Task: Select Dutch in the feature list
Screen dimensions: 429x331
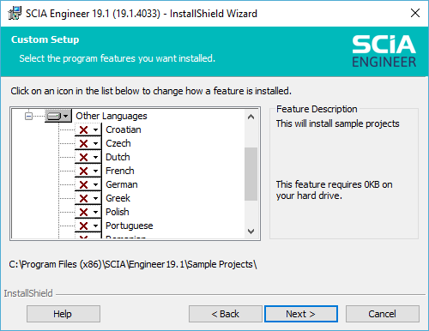Action: 118,157
